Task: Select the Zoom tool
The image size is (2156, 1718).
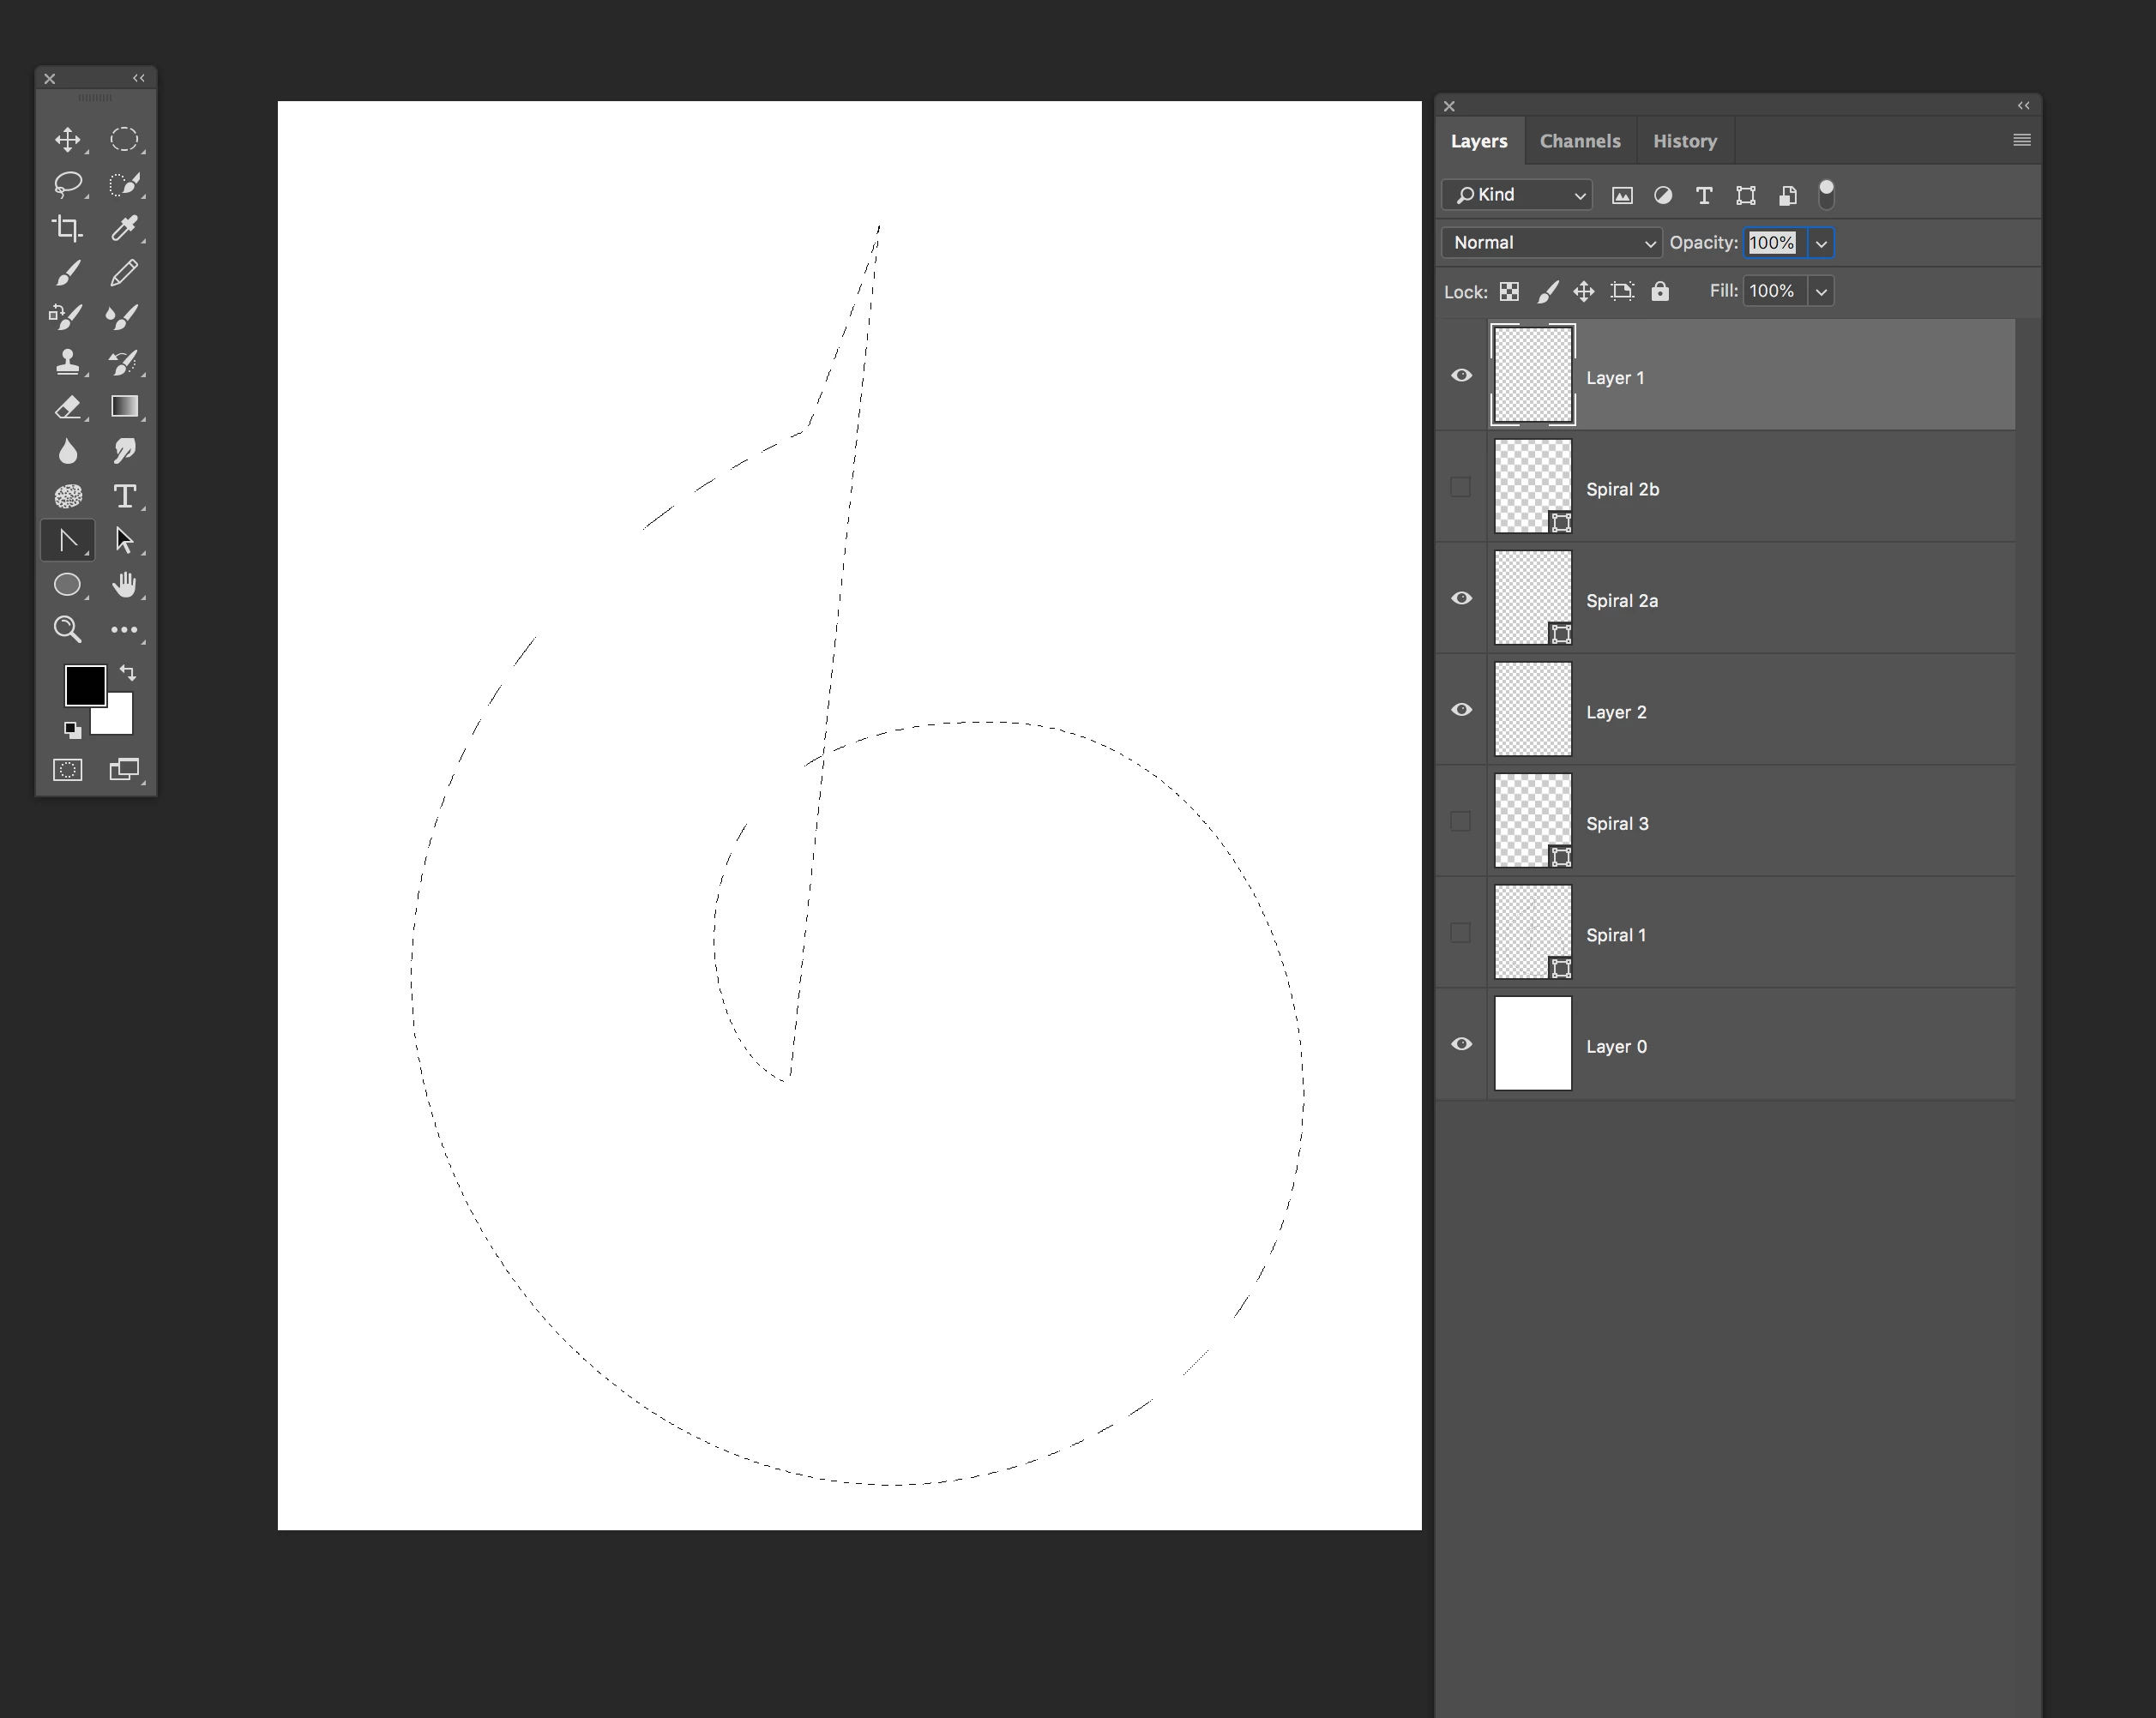Action: 67,628
